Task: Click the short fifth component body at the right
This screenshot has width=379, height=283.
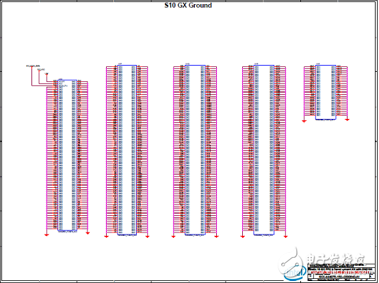Action: point(326,92)
